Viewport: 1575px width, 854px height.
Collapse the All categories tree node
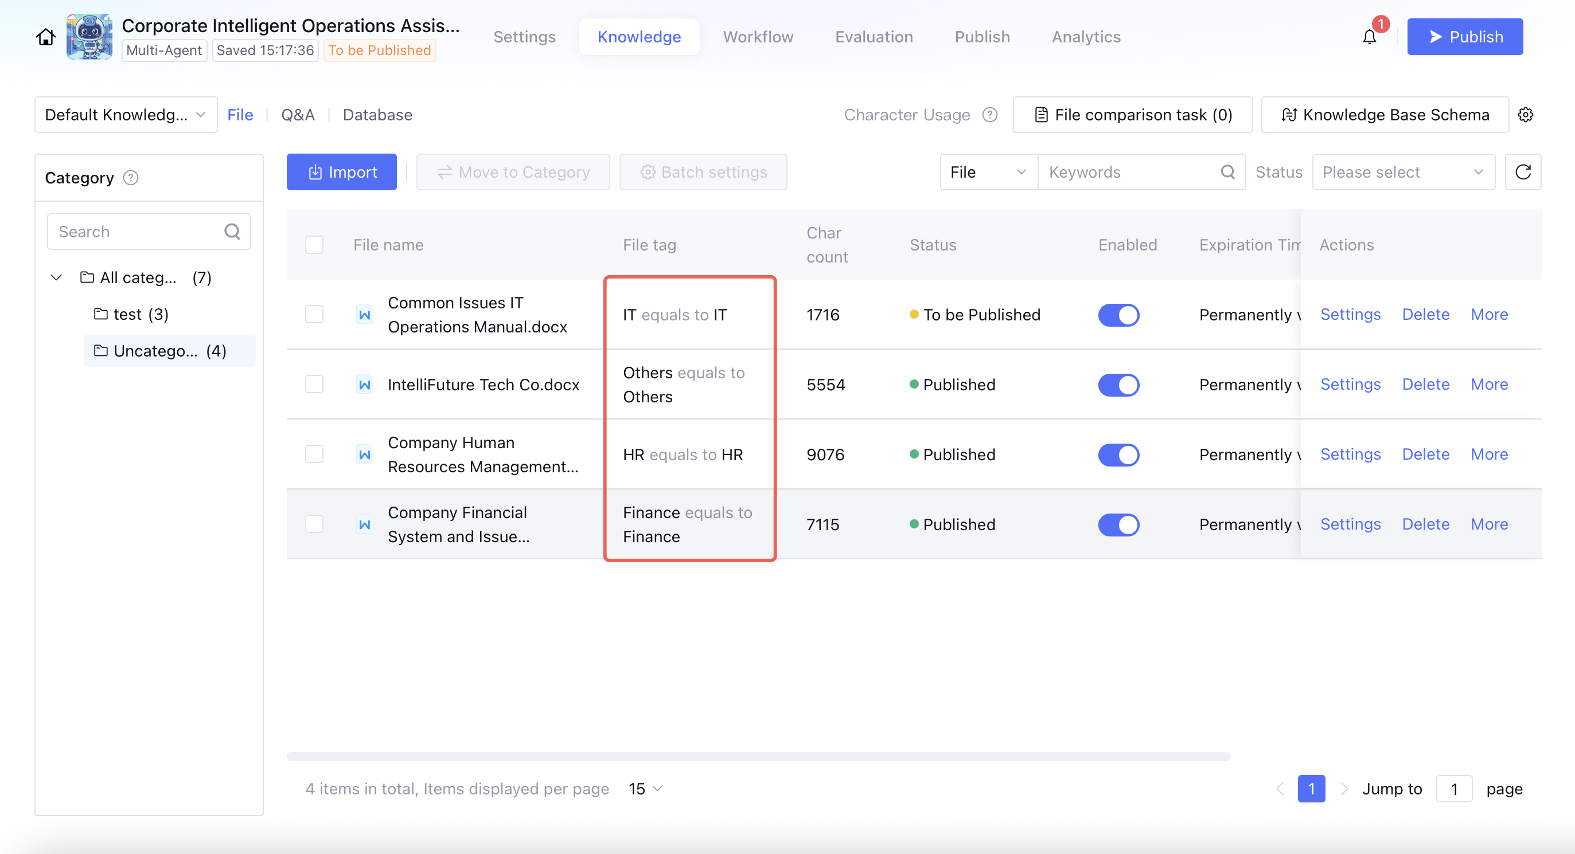(56, 278)
